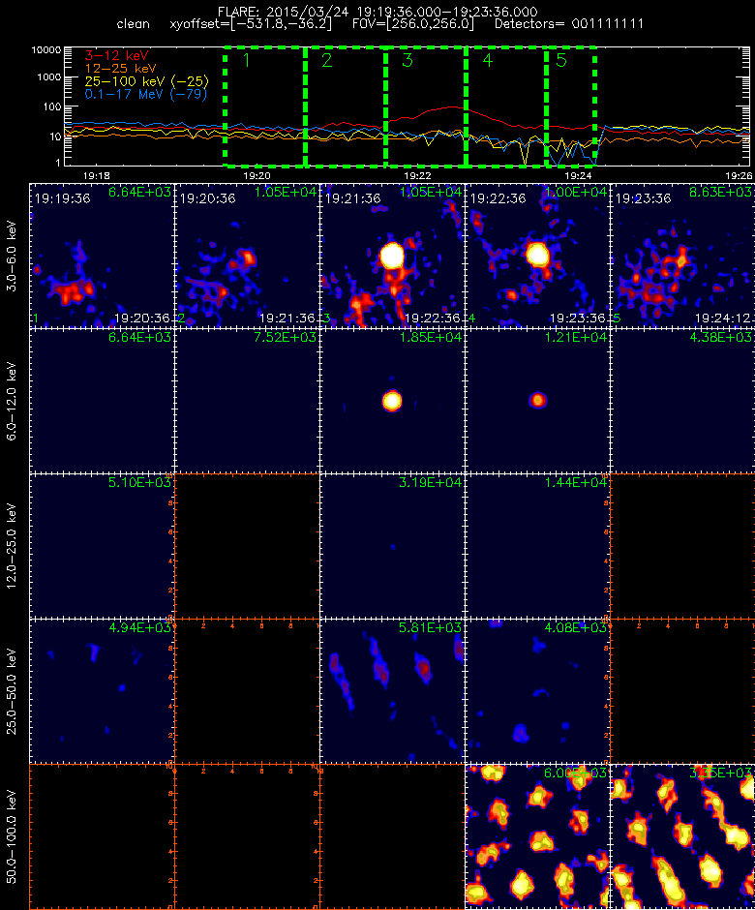The height and width of the screenshot is (910, 755).
Task: Open the 25.0-50.0 keV image labeled 5.81E+03
Action: click(x=392, y=691)
